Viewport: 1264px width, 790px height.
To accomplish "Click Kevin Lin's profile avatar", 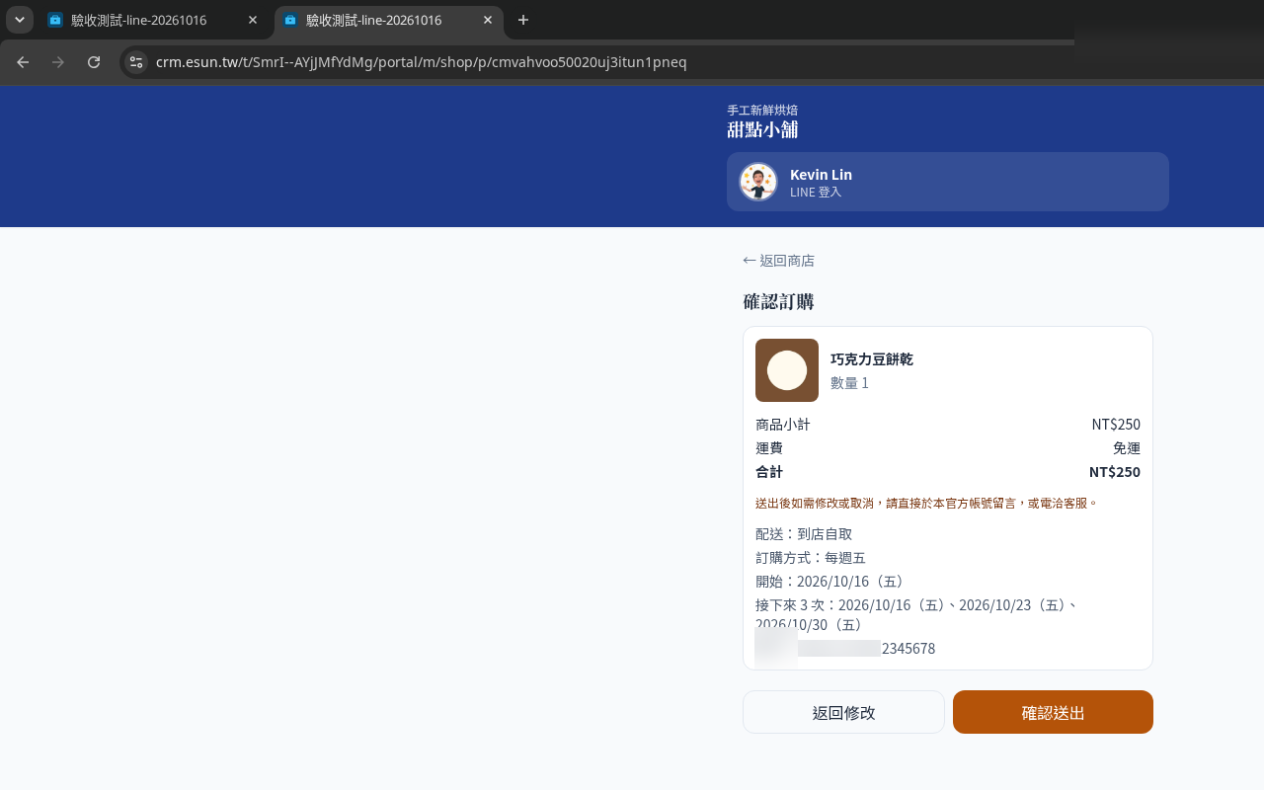I will 758,182.
